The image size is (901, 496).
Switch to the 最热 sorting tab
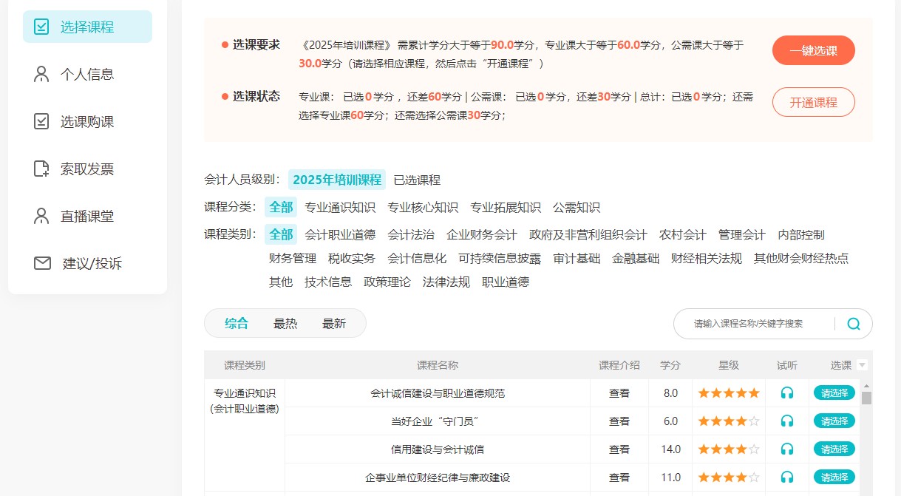[x=285, y=324]
